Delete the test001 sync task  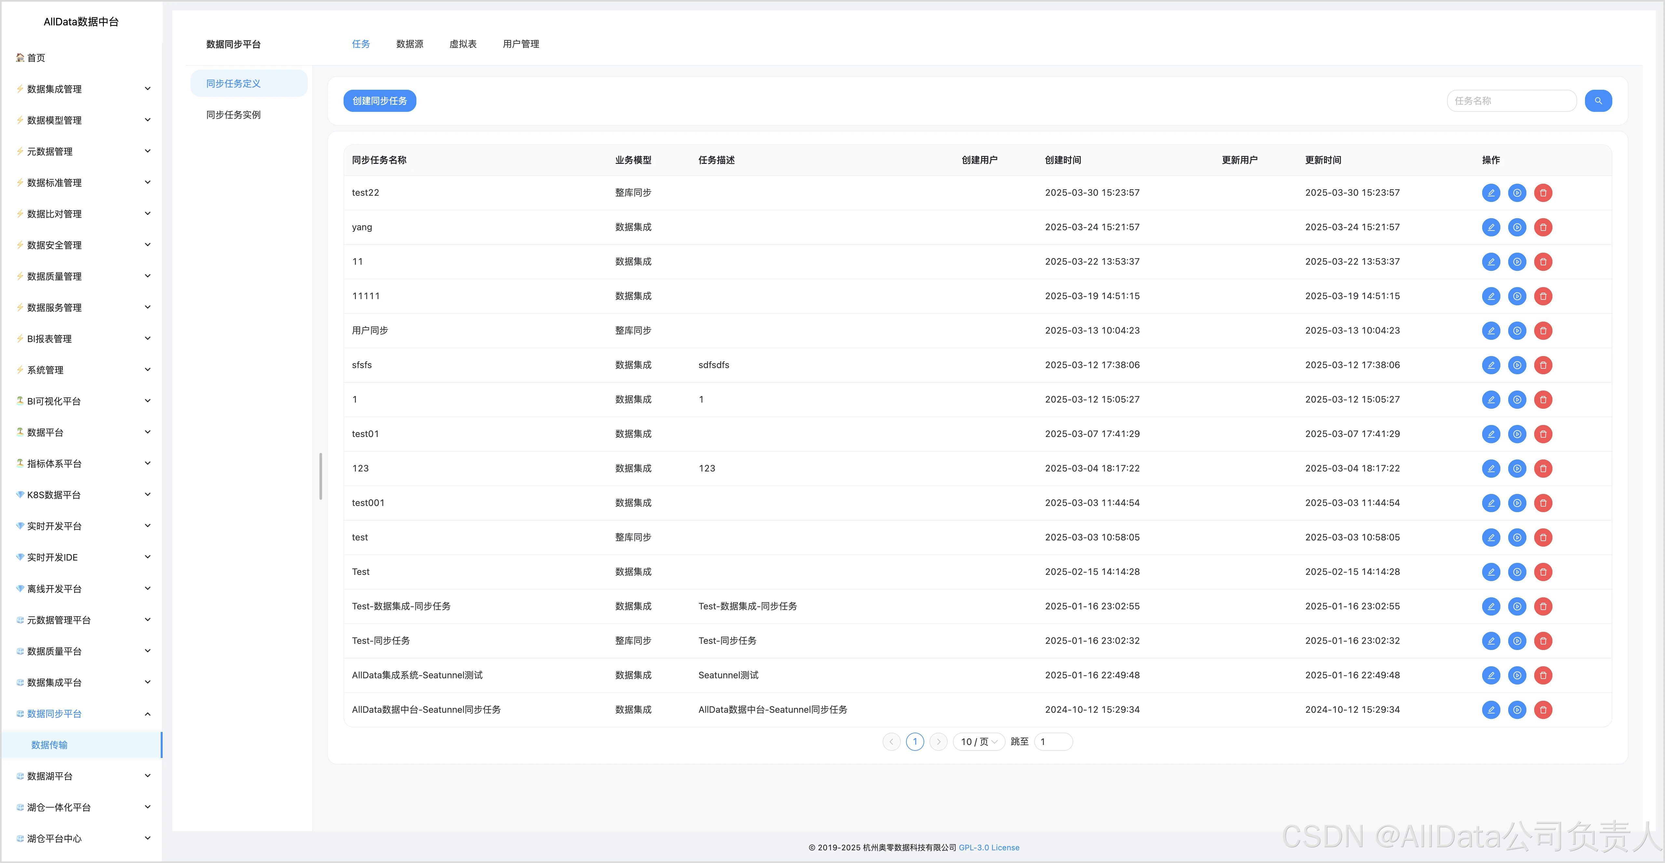click(1543, 503)
